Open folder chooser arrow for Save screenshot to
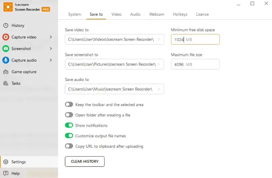The height and width of the screenshot is (178, 272). click(x=159, y=64)
